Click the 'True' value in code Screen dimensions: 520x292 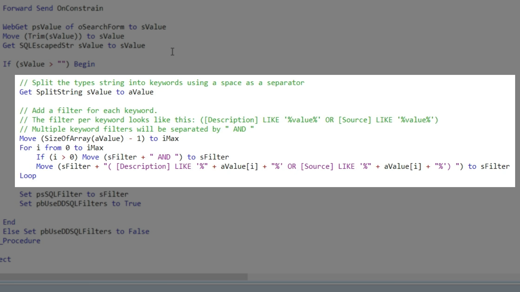point(132,204)
